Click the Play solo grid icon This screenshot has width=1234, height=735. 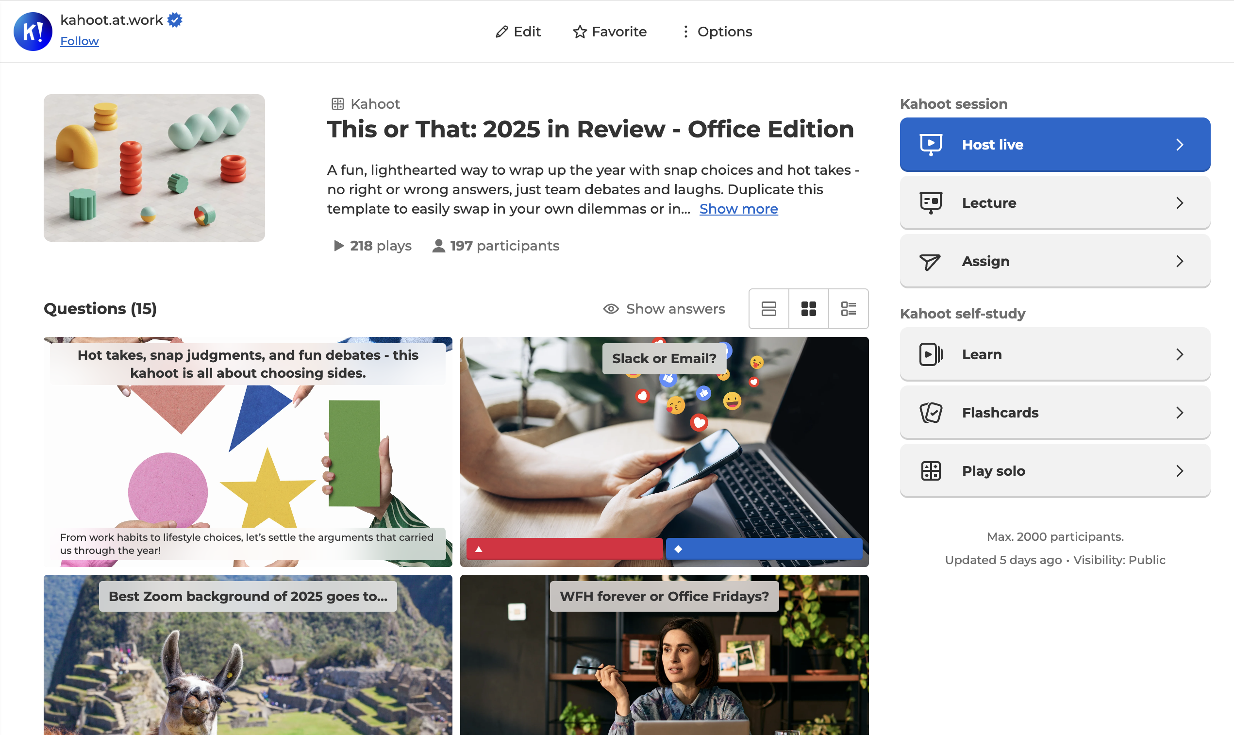[931, 471]
